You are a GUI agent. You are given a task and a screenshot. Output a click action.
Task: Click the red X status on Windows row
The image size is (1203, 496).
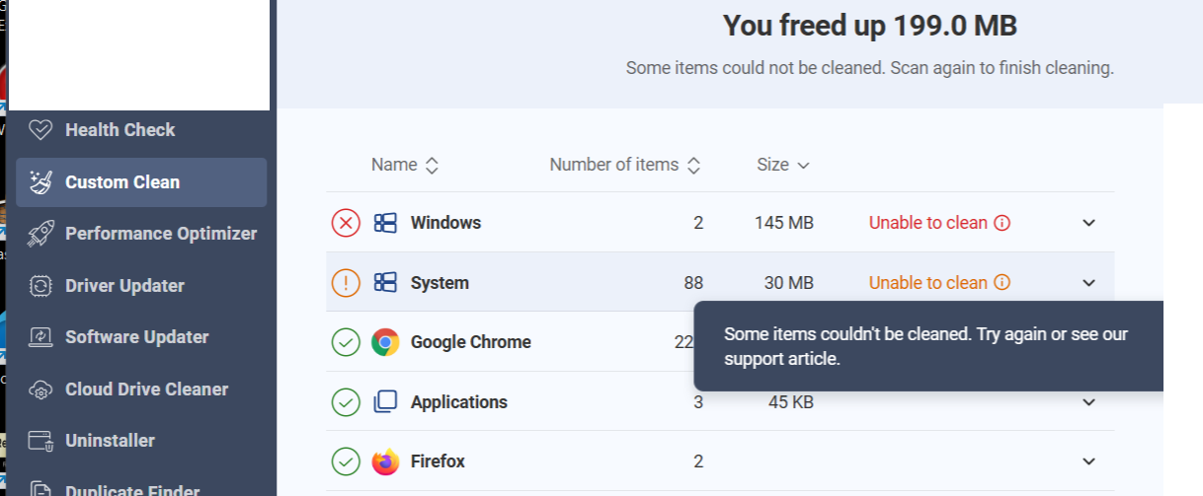(346, 223)
